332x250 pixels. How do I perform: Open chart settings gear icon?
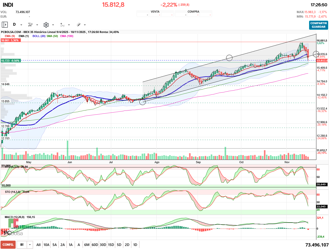(x=46, y=25)
